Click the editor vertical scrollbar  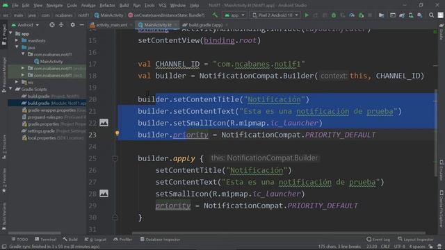click(436, 133)
